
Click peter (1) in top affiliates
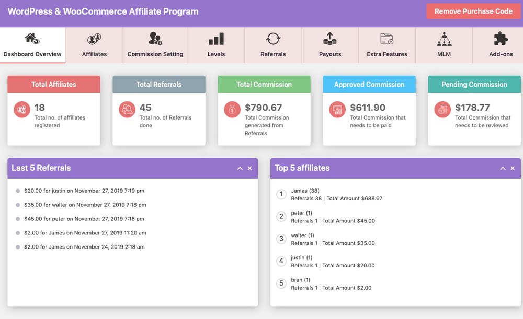302,213
